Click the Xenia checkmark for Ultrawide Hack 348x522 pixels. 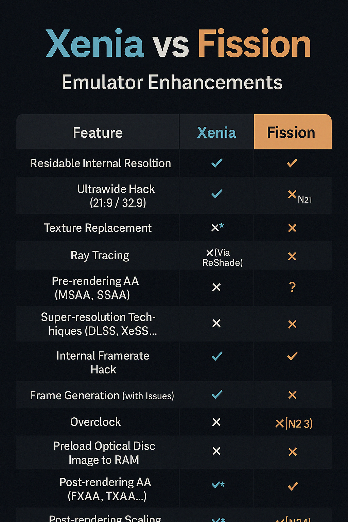tap(217, 194)
